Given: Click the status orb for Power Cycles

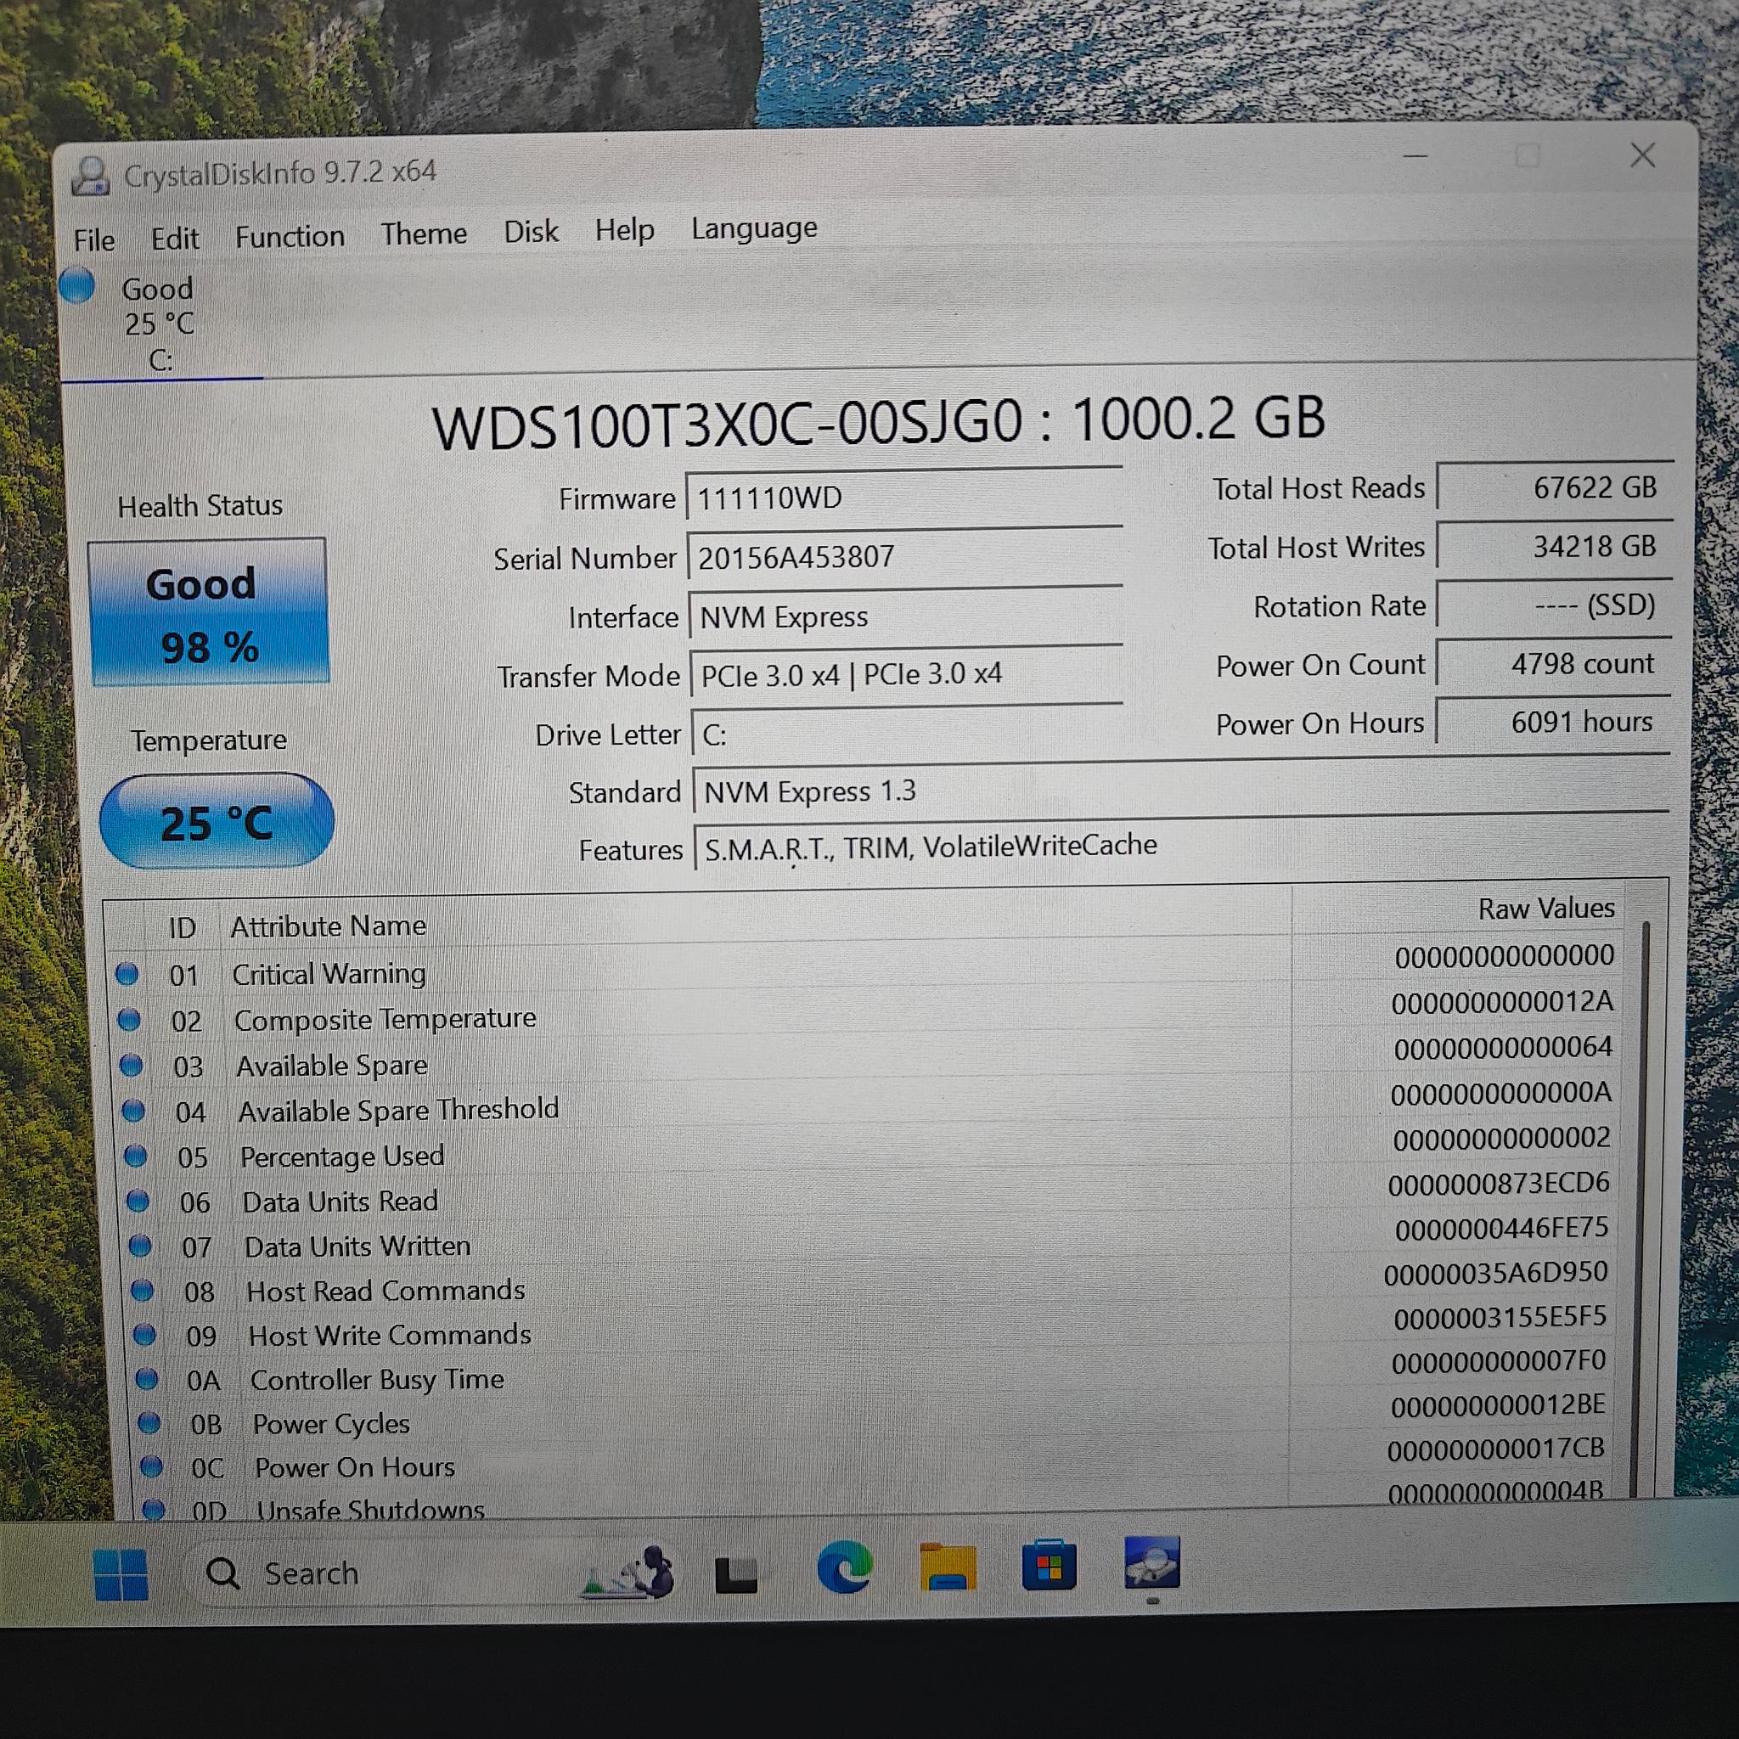Looking at the screenshot, I should (x=149, y=1423).
